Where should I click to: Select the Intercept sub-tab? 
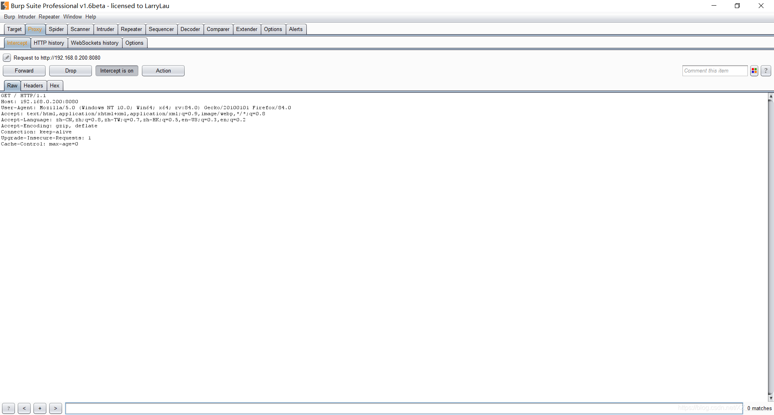tap(17, 43)
